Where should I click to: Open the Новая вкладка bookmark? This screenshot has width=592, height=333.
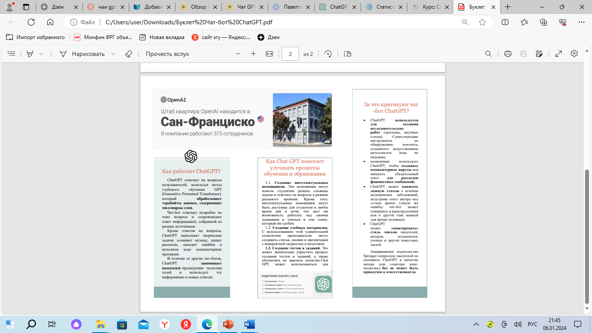pos(163,37)
